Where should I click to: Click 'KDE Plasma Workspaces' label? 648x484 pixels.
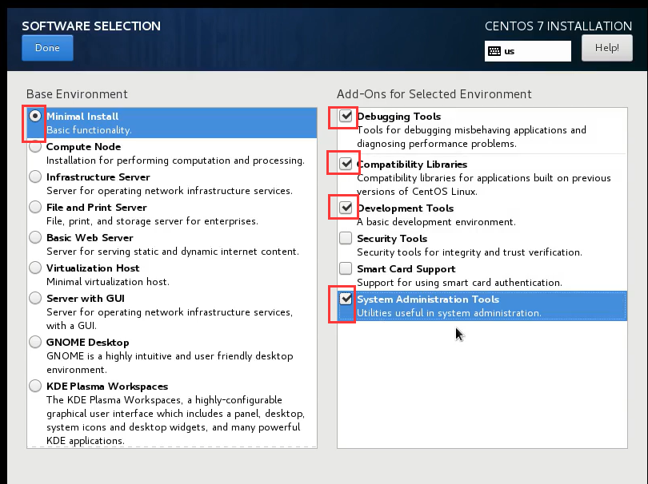pos(107,387)
